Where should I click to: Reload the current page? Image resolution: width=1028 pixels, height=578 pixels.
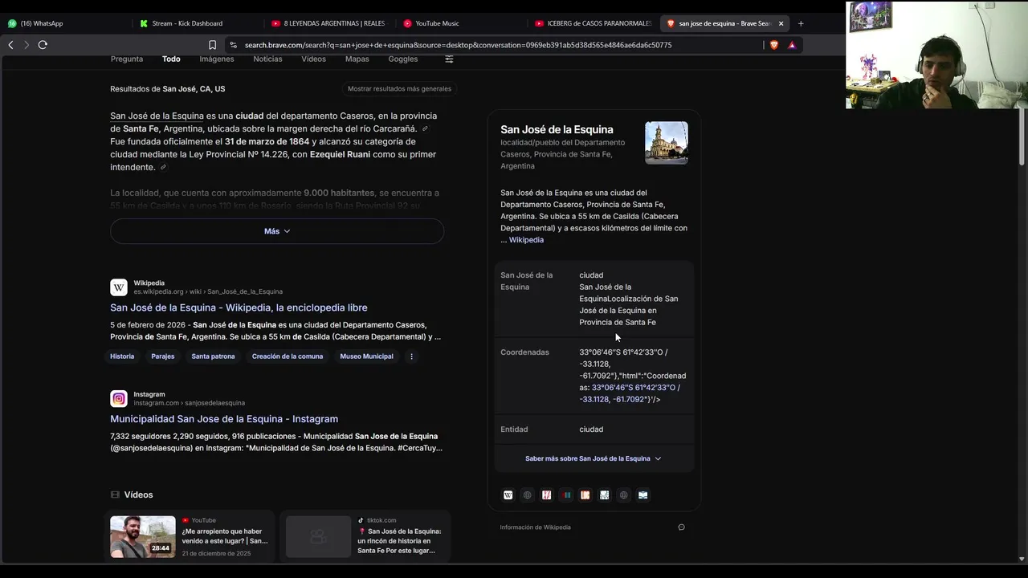pos(43,45)
